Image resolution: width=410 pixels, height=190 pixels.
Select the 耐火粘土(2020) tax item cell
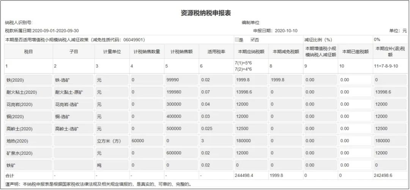pos(28,92)
